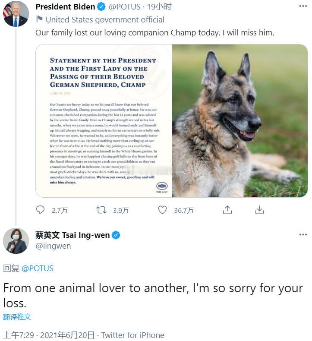The image size is (312, 341).
Task: Click the 19-hour timestamp on the tweet
Action: click(x=159, y=6)
